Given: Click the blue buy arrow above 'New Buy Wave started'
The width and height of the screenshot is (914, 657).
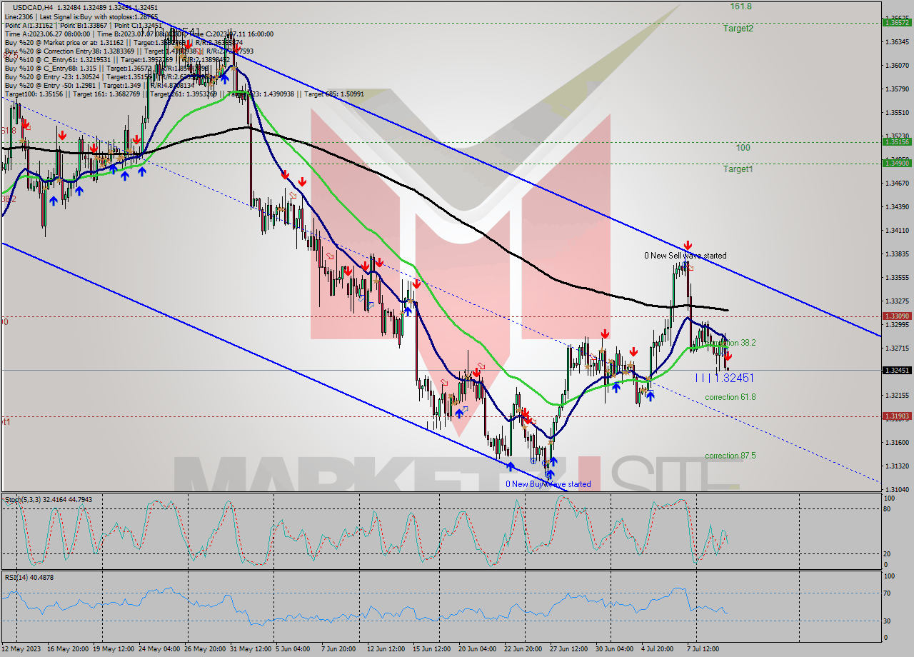Looking at the screenshot, I should point(550,473).
